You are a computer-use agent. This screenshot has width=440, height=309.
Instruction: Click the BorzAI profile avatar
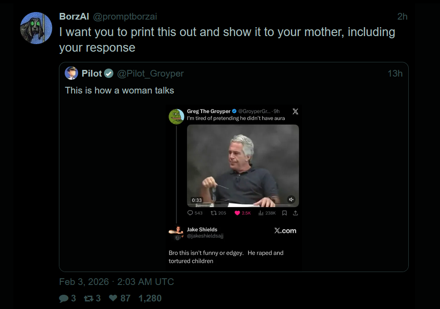(x=36, y=28)
